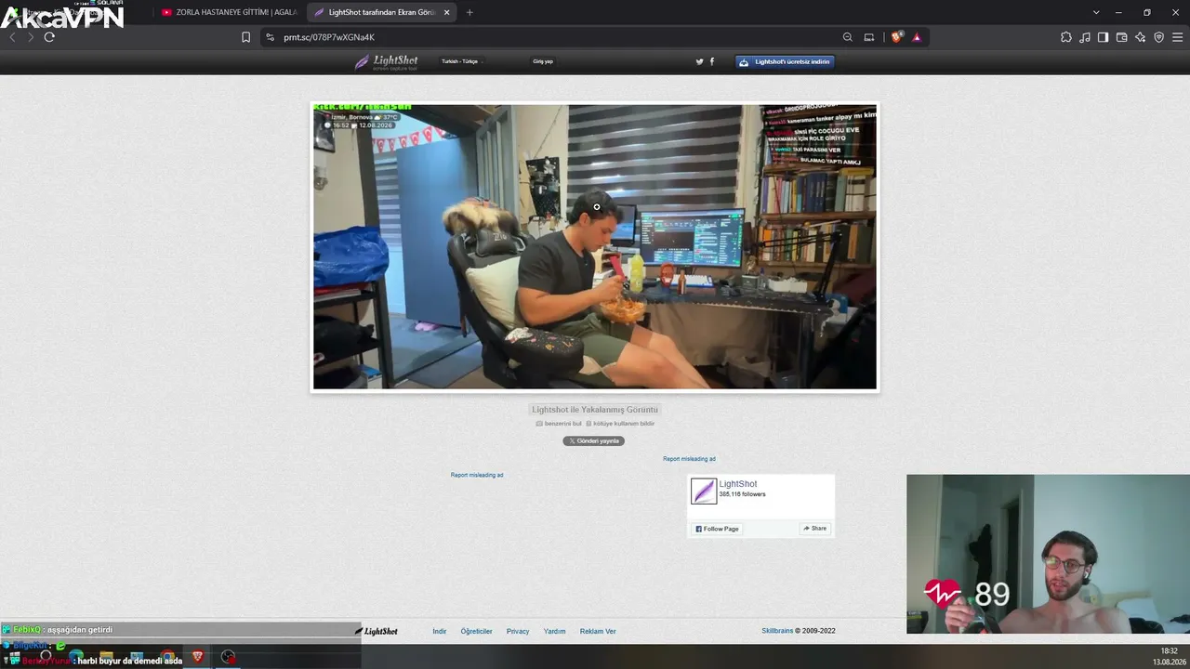This screenshot has width=1190, height=669.
Task: Go forward to next page
Action: point(31,37)
